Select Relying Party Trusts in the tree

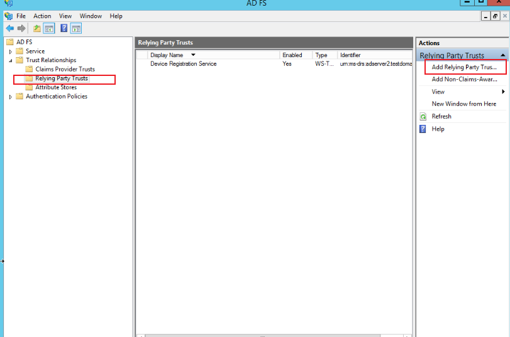pyautogui.click(x=62, y=78)
